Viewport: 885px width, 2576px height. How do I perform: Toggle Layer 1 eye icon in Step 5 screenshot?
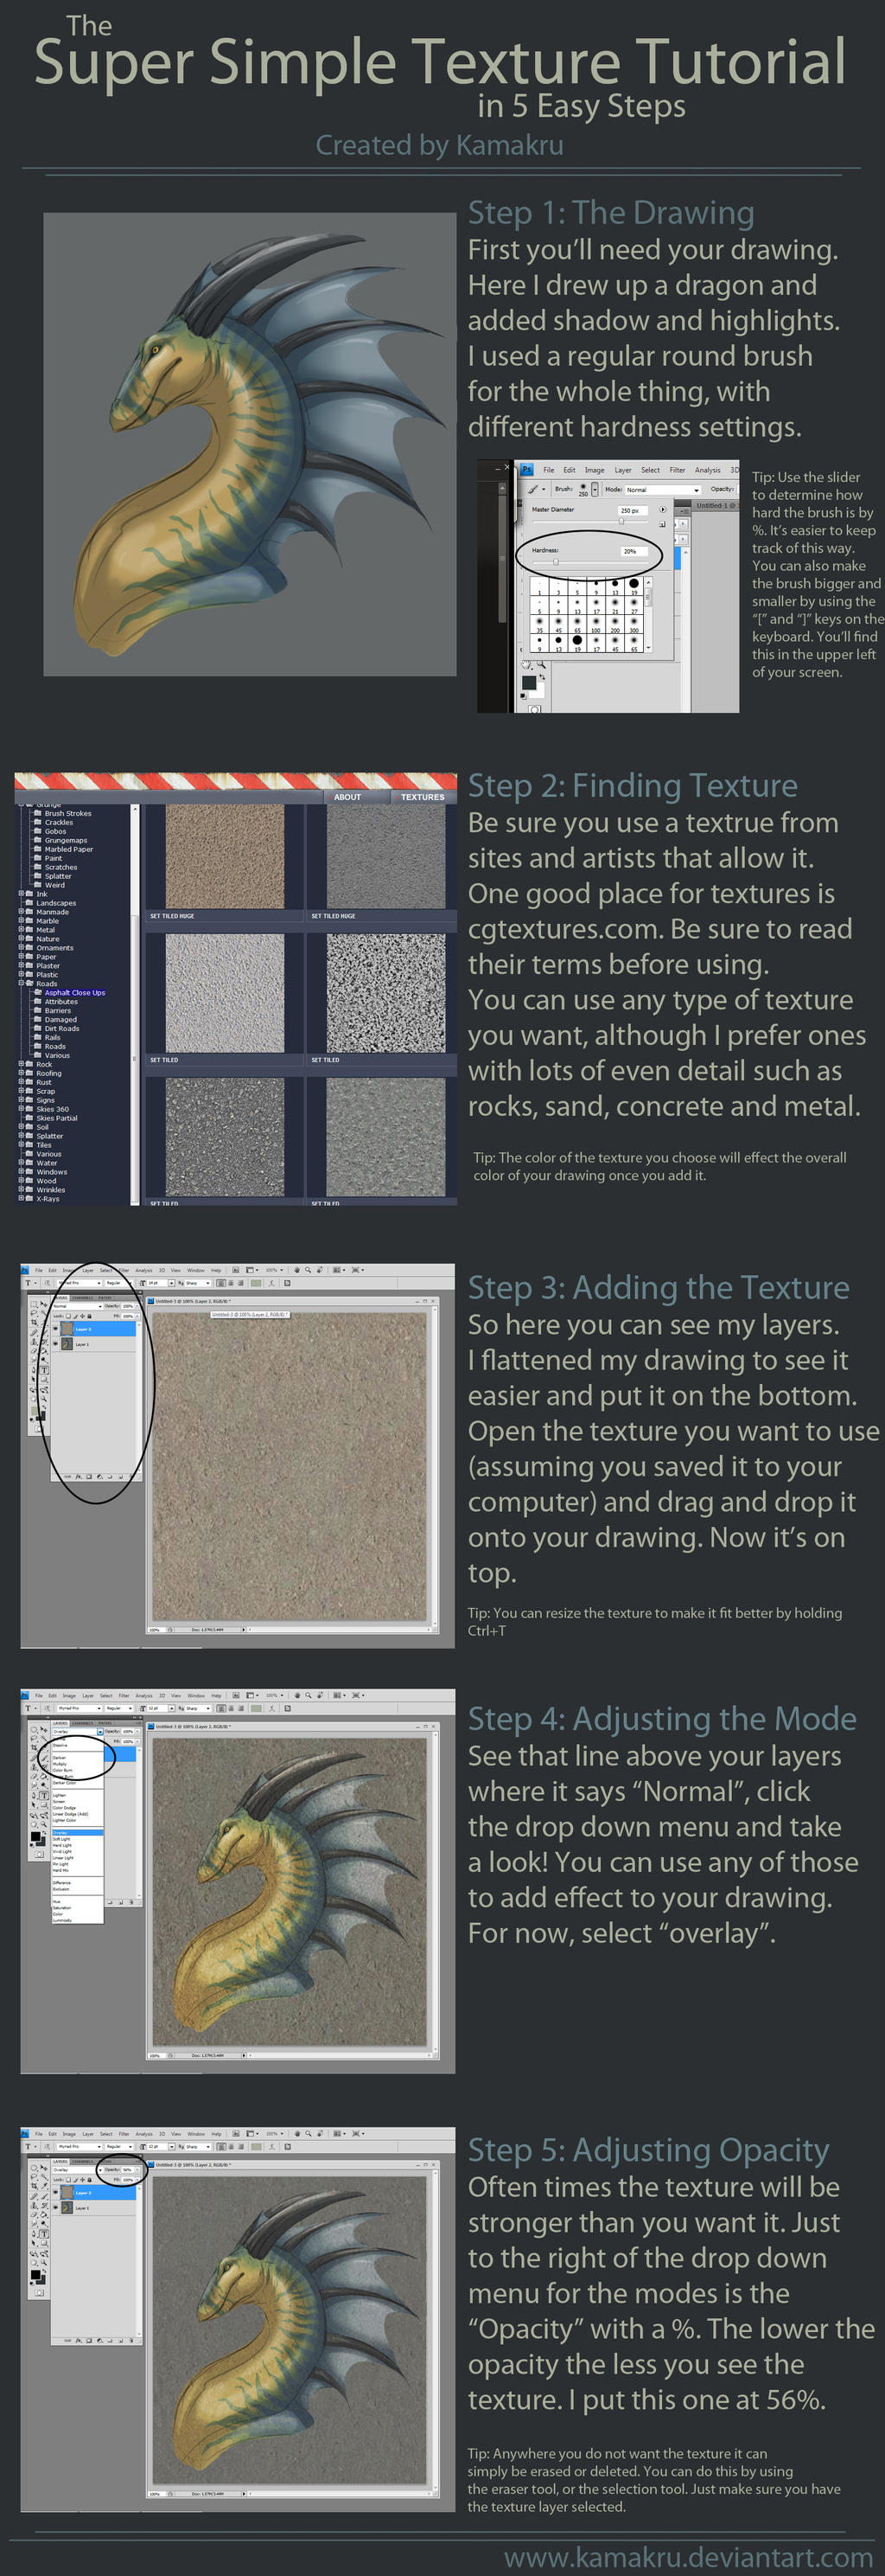pyautogui.click(x=55, y=2207)
